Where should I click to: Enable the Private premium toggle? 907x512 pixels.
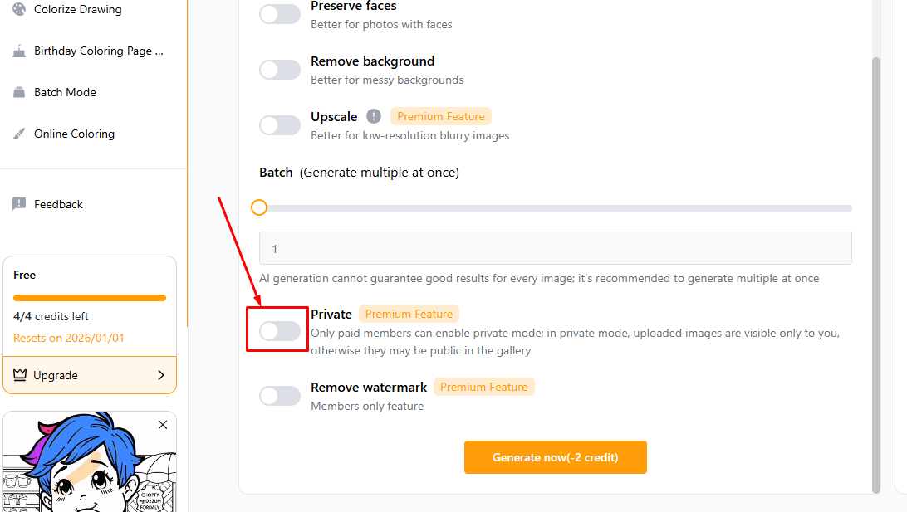280,330
